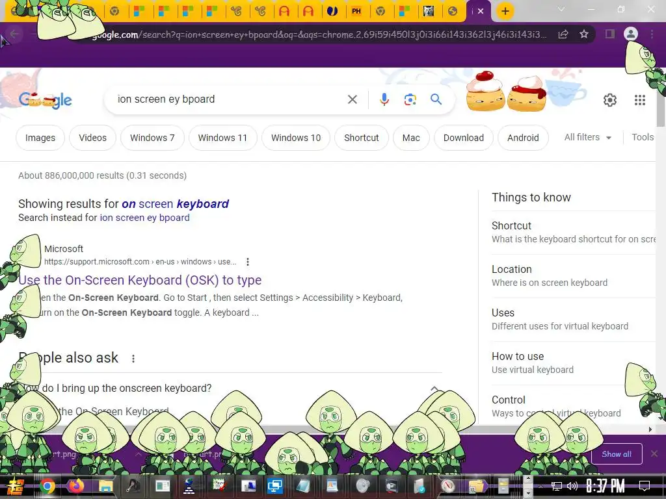Click the support.microsoft.com URL line
The width and height of the screenshot is (666, 499).
(140, 262)
